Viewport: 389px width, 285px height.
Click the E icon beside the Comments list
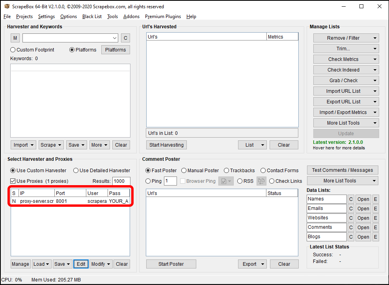(x=376, y=227)
